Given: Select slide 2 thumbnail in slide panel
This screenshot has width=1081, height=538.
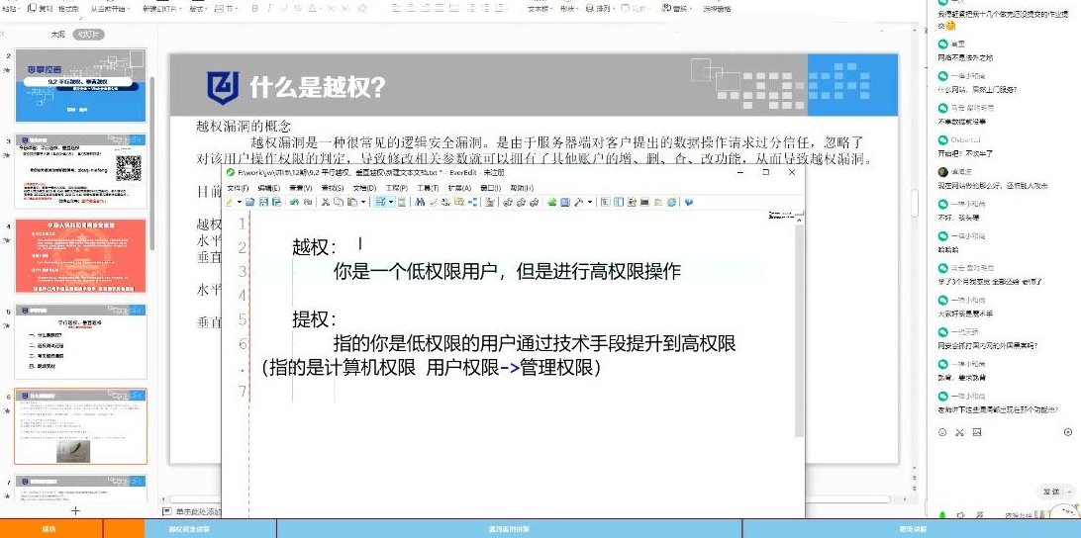Looking at the screenshot, I should pos(80,85).
